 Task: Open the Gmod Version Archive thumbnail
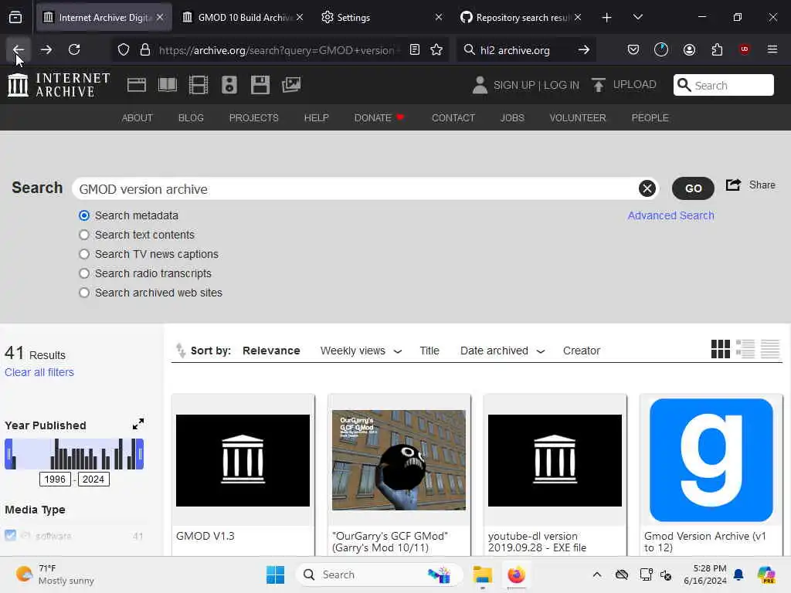pyautogui.click(x=711, y=460)
